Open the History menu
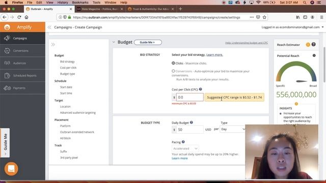Screen dimensions: 326x183 tap(63, 3)
